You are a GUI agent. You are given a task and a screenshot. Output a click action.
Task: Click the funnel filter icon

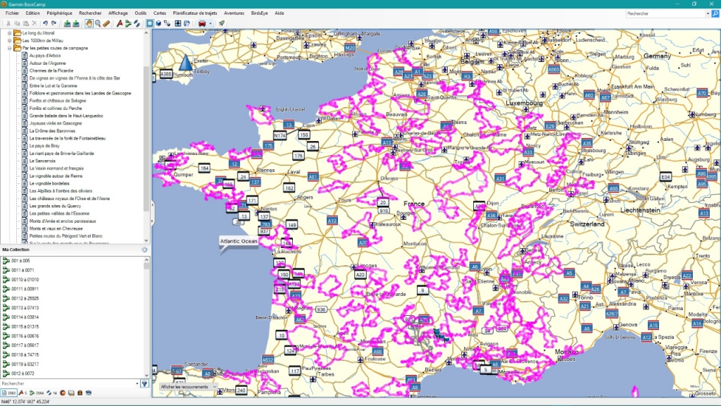pos(144,383)
